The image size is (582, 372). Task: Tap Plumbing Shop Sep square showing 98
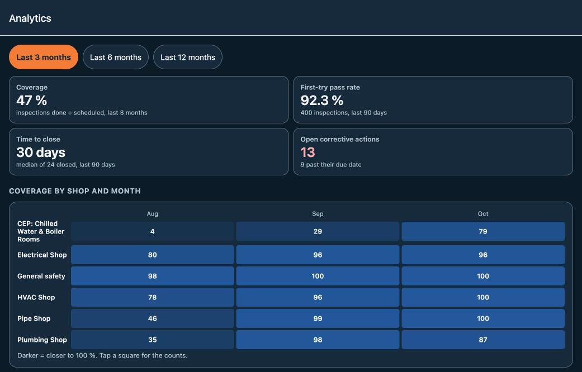click(318, 340)
